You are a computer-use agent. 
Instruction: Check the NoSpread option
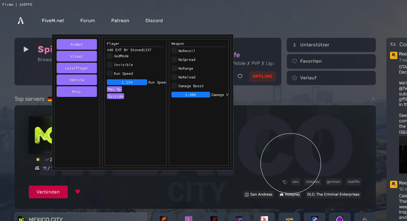(x=174, y=60)
